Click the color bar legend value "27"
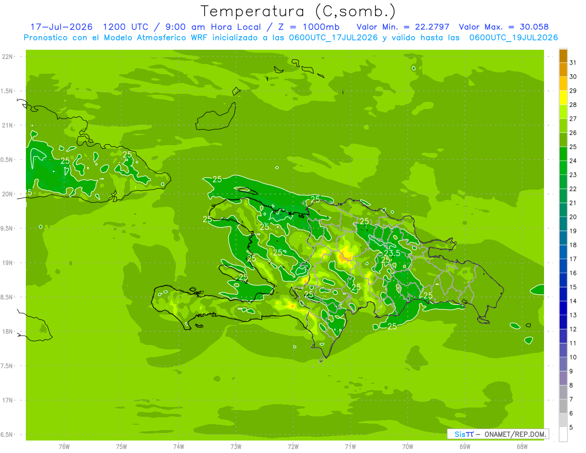586x453 pixels. tap(573, 119)
